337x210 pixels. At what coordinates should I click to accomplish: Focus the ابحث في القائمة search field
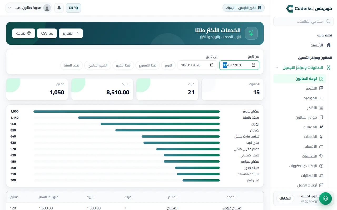click(x=303, y=22)
